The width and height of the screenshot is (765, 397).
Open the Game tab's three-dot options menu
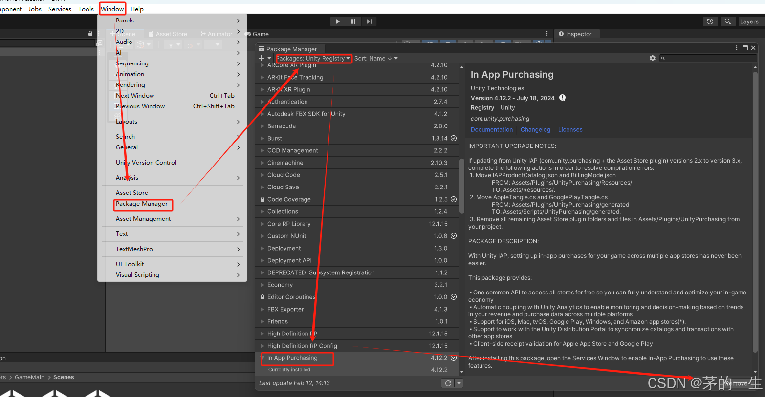click(547, 33)
